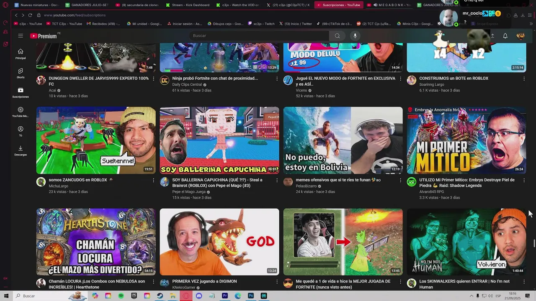Open Alvaro845 RPG channel avatar
This screenshot has height=301, width=536.
(412, 182)
